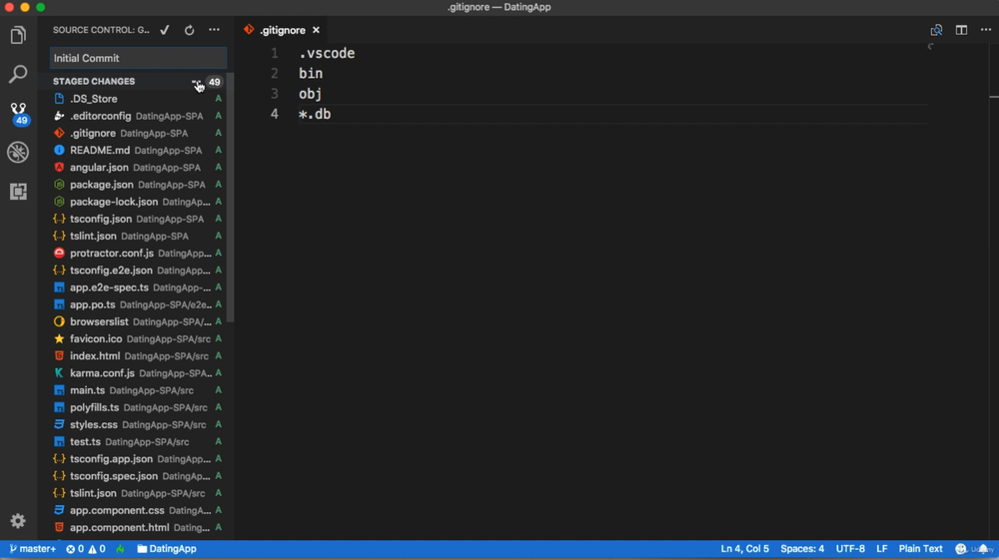This screenshot has height=560, width=999.
Task: Open staged package-lock.json file
Action: coord(138,202)
